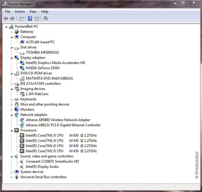This screenshot has width=202, height=192.
Task: Collapse the Network adapters node
Action: [x=12, y=115]
